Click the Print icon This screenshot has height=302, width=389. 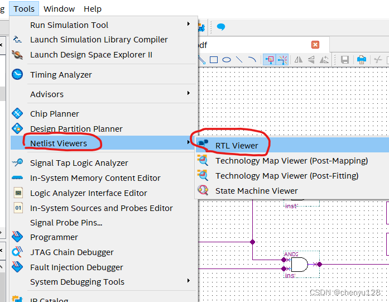(362, 60)
